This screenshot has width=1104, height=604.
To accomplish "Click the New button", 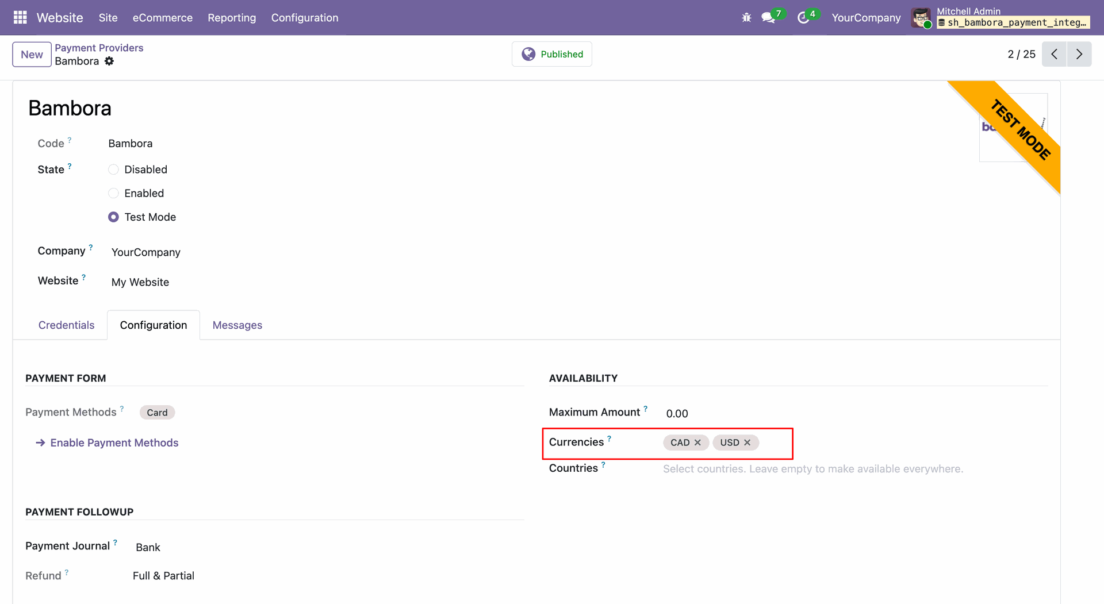I will click(32, 55).
